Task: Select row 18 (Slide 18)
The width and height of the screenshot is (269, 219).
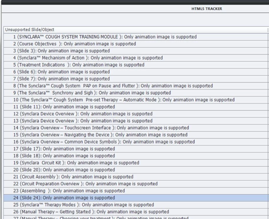Action: [136, 156]
